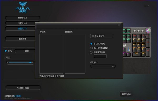Select the green PgDn key on keyboard
The image size is (158, 101).
129,41
